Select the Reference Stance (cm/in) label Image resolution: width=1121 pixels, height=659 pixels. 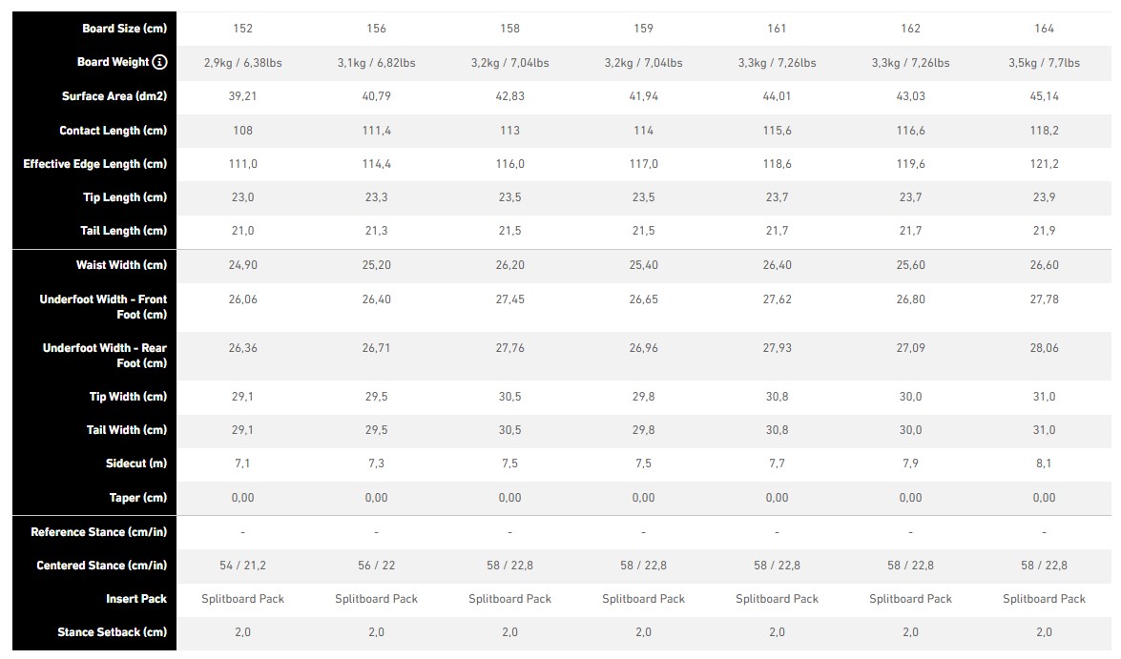coord(98,532)
